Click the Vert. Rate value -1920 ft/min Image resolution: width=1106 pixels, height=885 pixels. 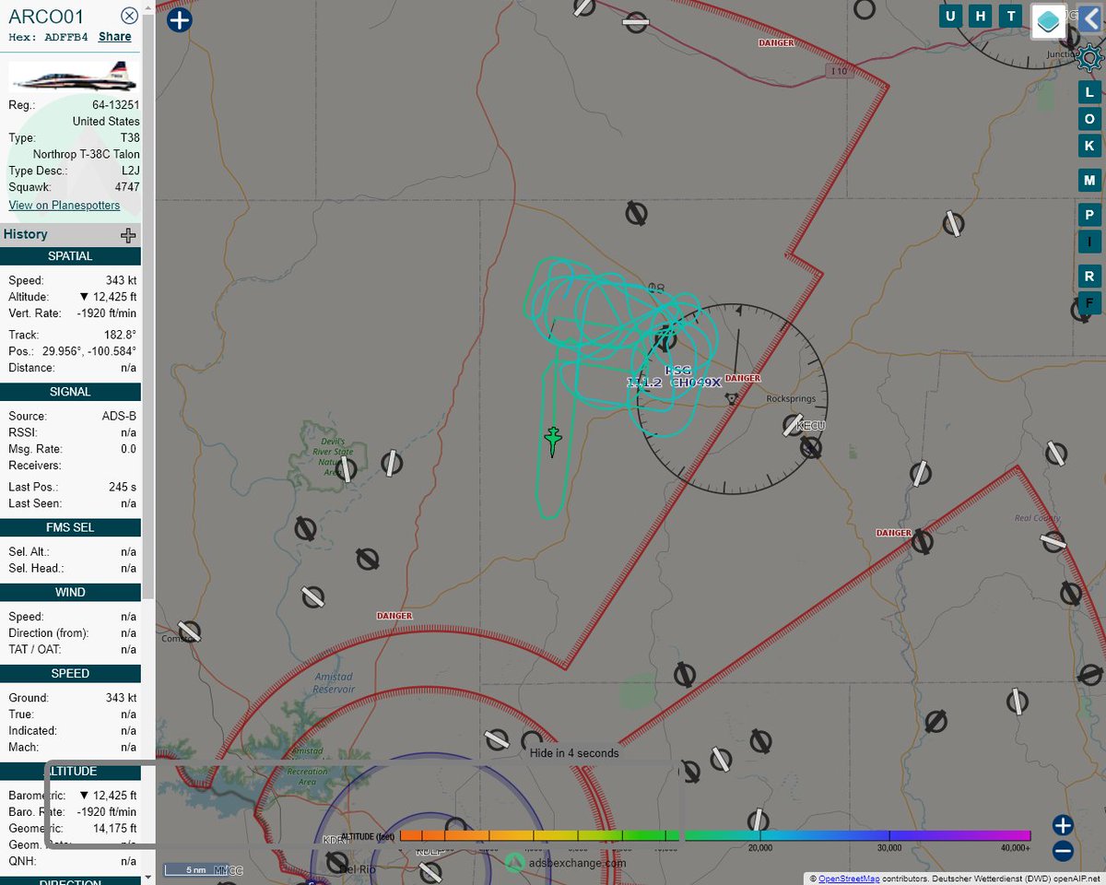[106, 313]
